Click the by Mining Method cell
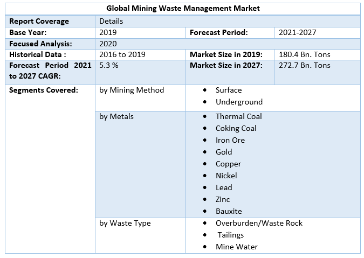 [x=132, y=90]
